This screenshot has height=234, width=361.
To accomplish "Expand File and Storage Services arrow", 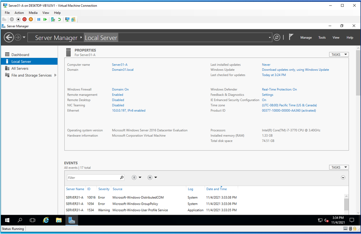I will pyautogui.click(x=55, y=75).
